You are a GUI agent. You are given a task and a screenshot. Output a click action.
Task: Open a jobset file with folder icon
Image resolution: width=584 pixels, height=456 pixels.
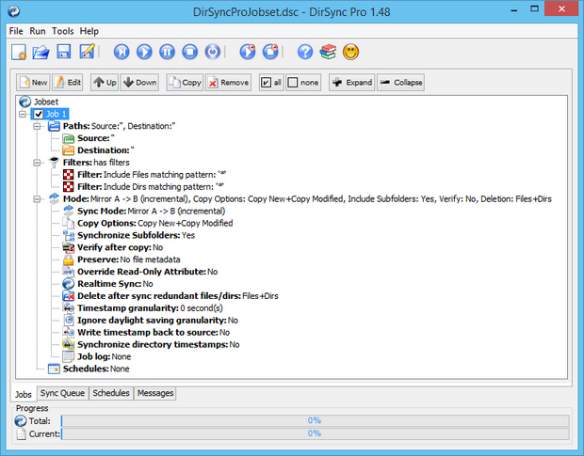tap(41, 52)
